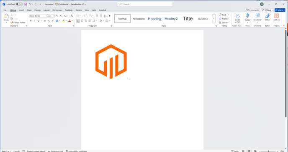The width and height of the screenshot is (288, 152).
Task: Open the Editor pane
Action: [267, 18]
